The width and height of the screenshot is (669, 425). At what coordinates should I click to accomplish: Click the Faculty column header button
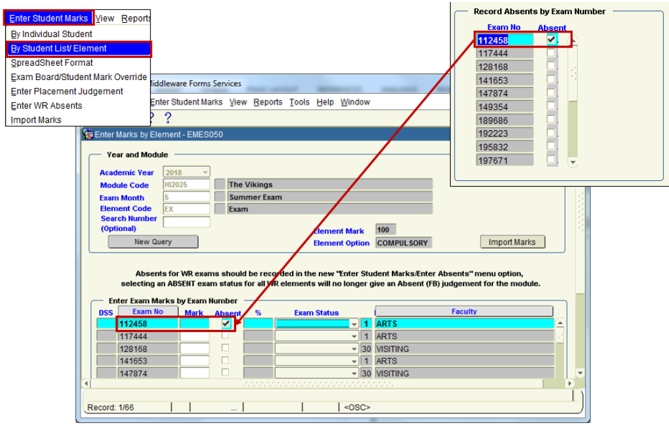pyautogui.click(x=464, y=312)
